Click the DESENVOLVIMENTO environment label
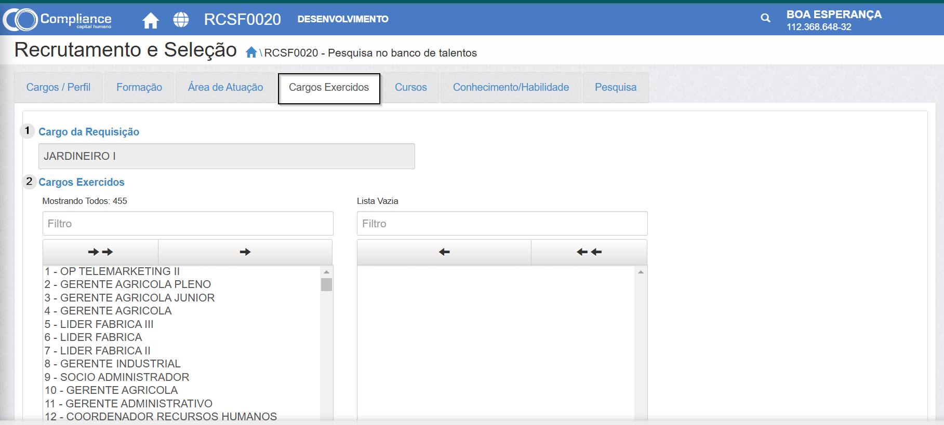This screenshot has width=944, height=425. (x=343, y=19)
